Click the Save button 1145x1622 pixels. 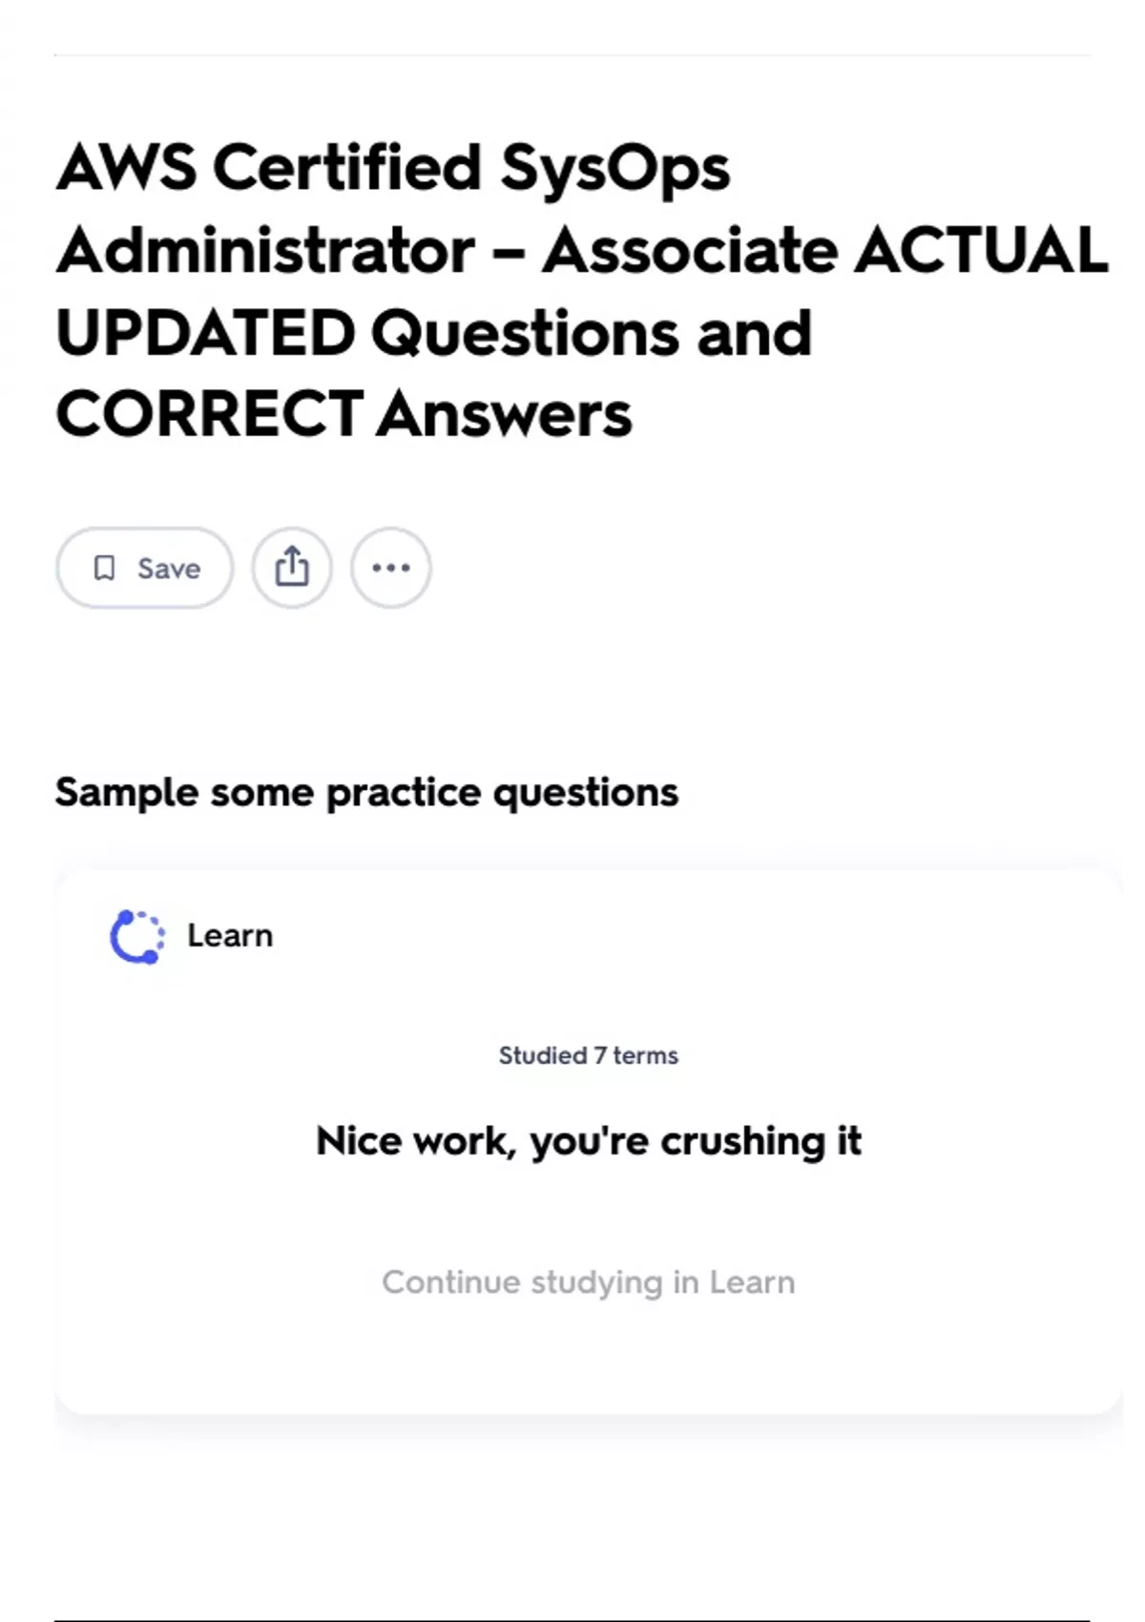(x=145, y=569)
